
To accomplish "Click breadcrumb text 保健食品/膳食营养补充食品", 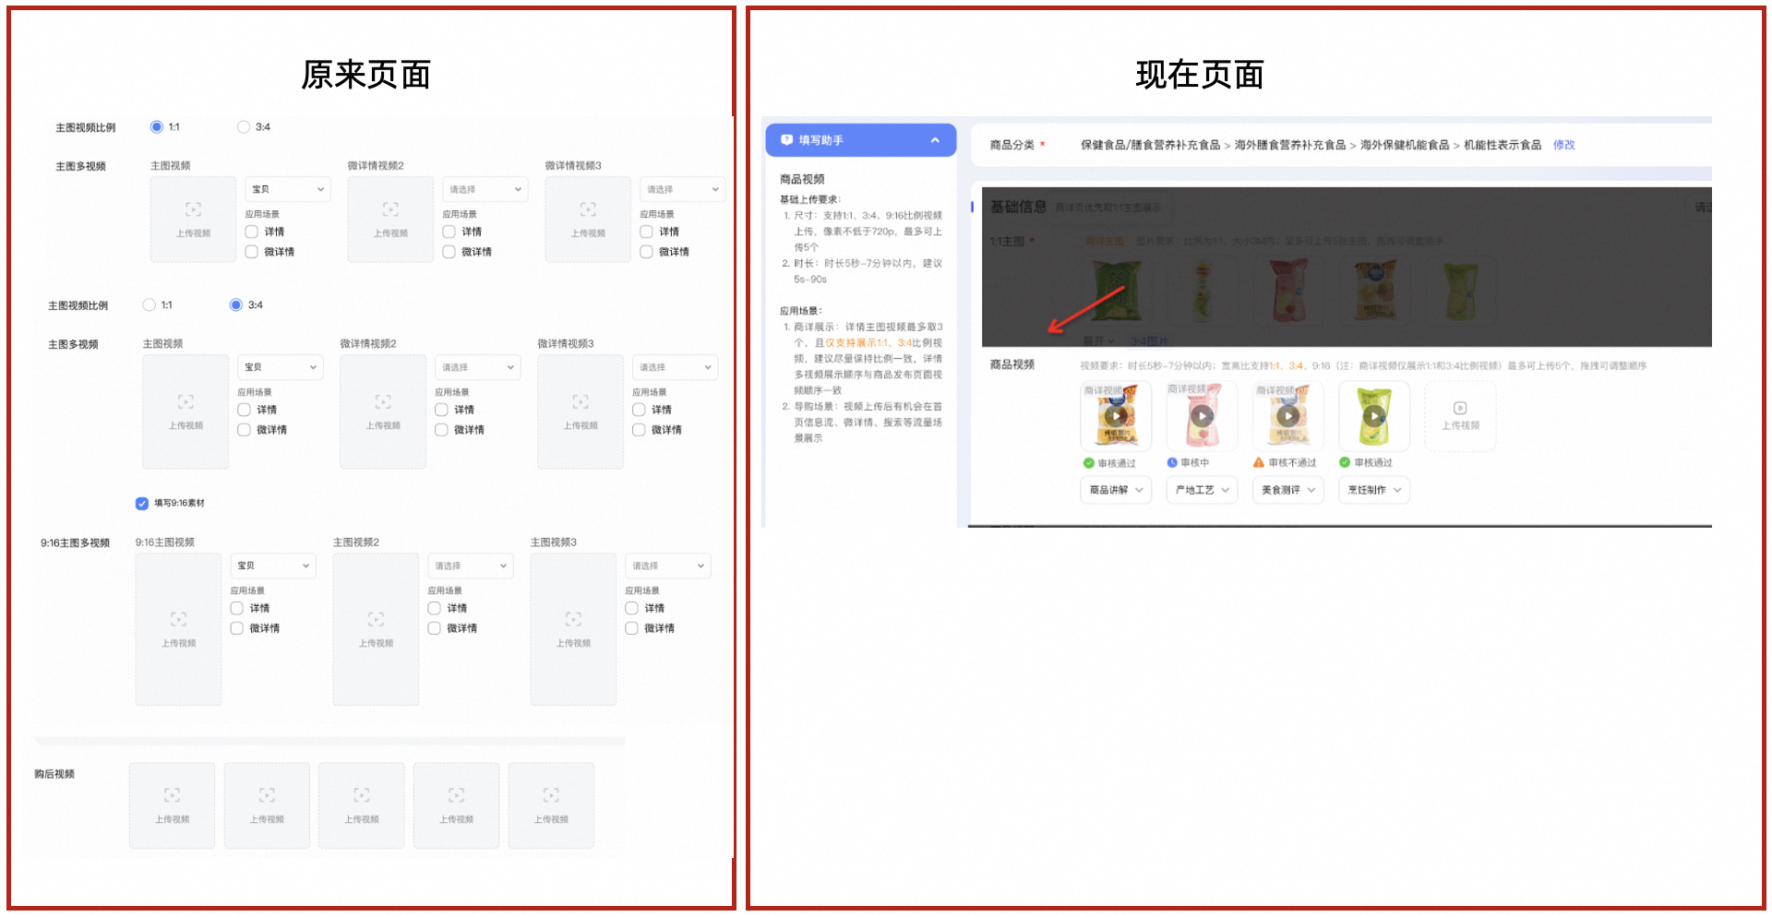I will coord(1150,145).
